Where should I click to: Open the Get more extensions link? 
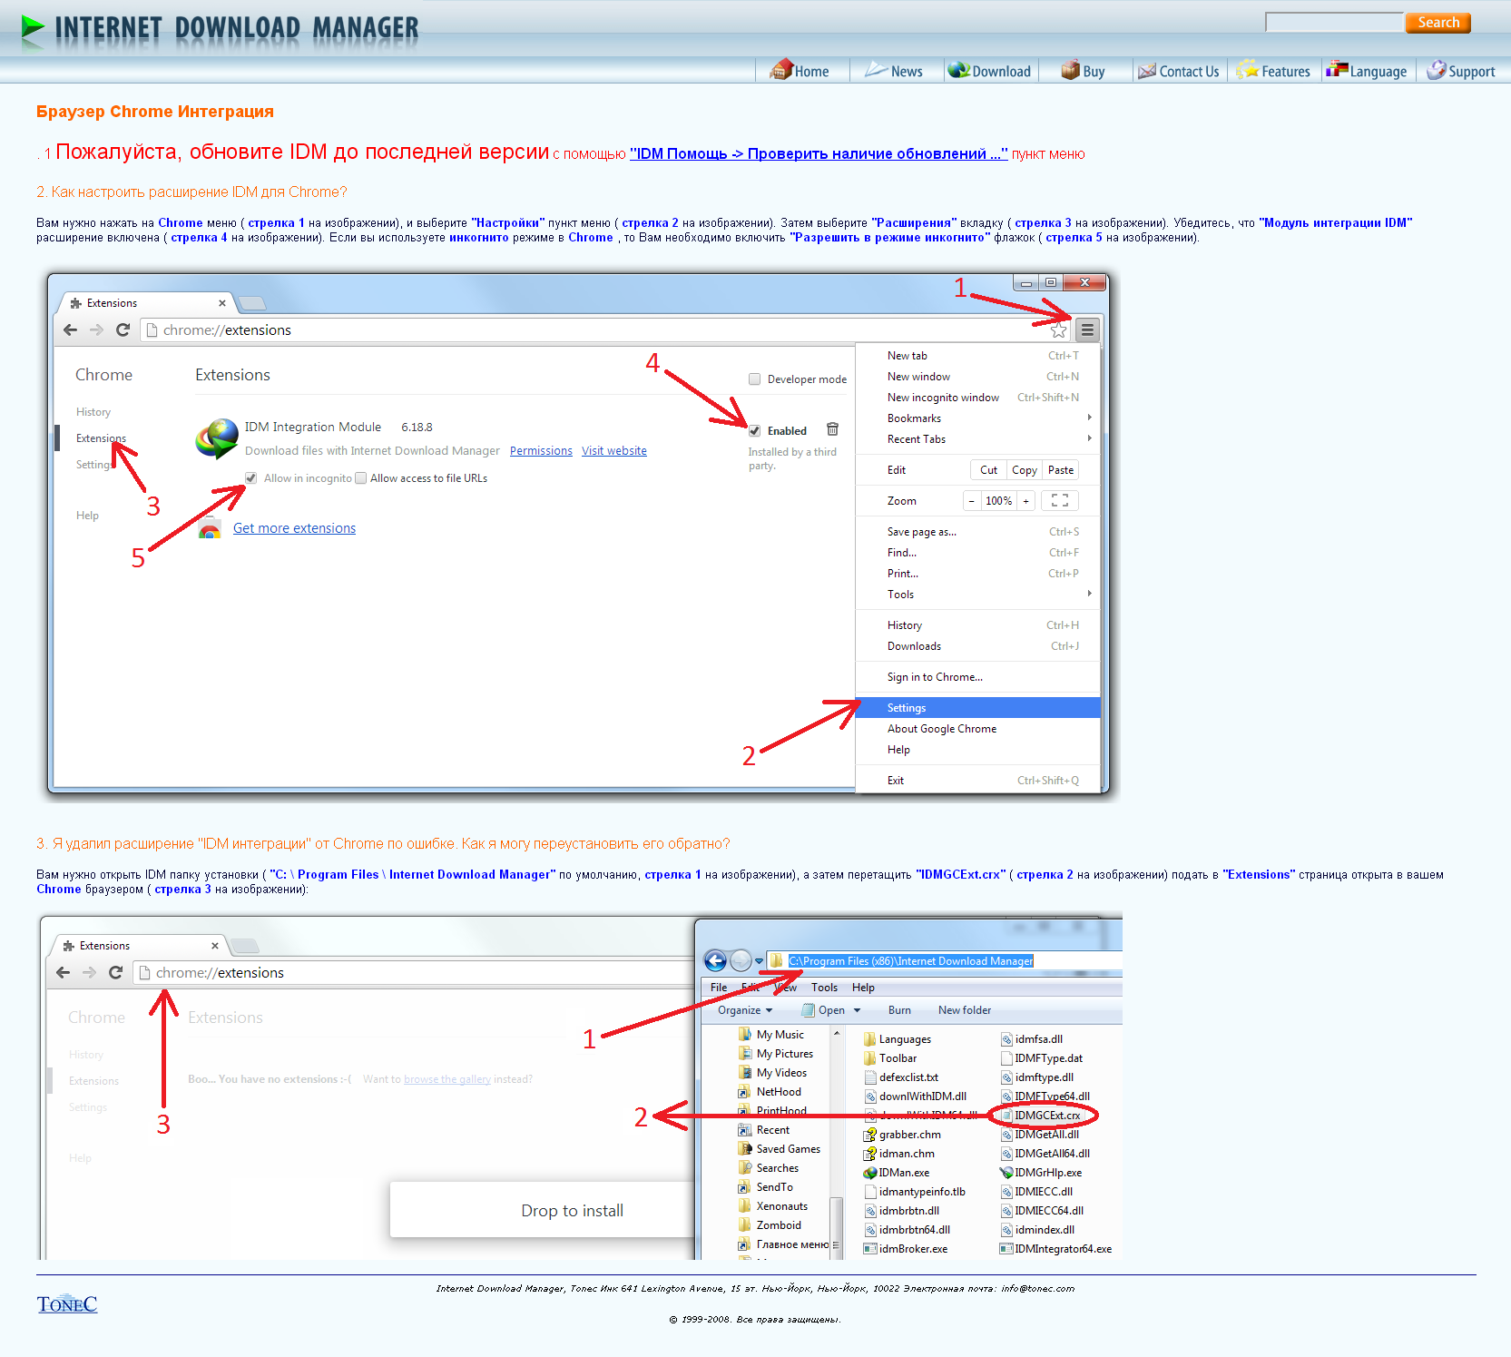[x=294, y=528]
